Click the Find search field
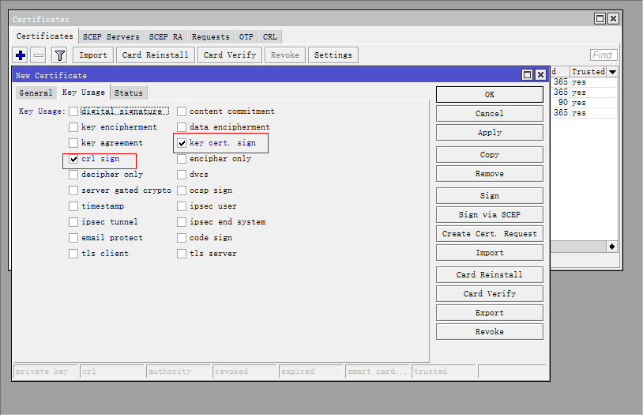This screenshot has width=643, height=415. pos(604,55)
